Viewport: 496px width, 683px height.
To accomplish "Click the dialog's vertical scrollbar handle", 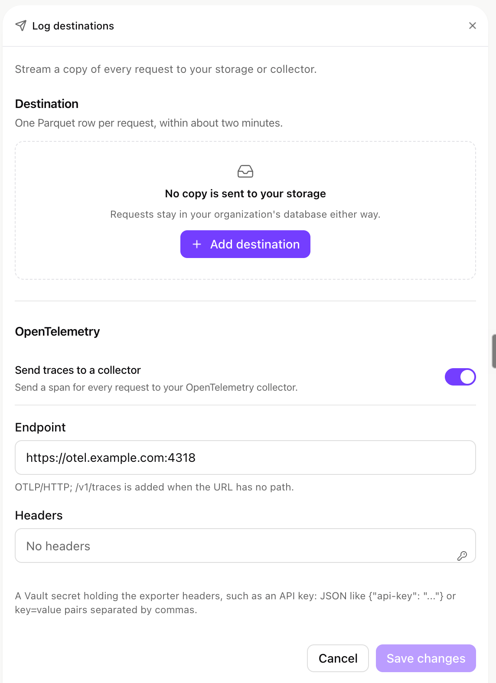I will (x=494, y=351).
